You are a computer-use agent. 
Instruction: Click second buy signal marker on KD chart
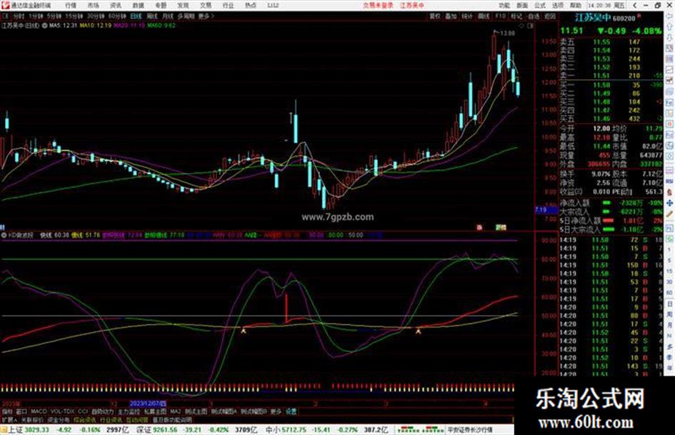418,331
